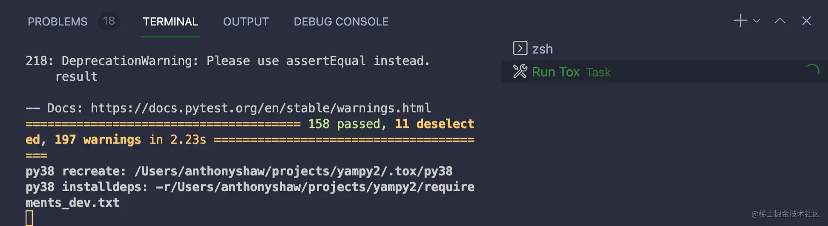The height and width of the screenshot is (226, 828).
Task: Click the terminal cursor block
Action: 29,218
